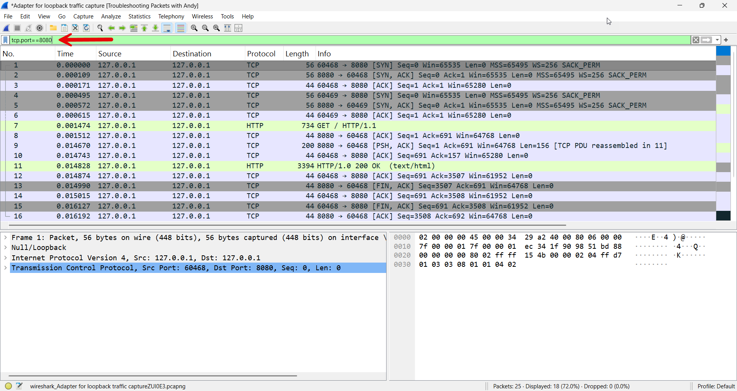Expand the Transmission Control Protocol details

(x=5, y=268)
